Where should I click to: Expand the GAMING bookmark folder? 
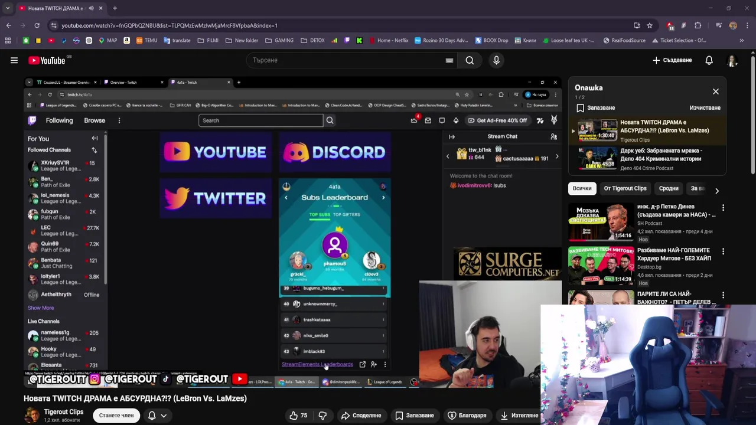click(279, 40)
